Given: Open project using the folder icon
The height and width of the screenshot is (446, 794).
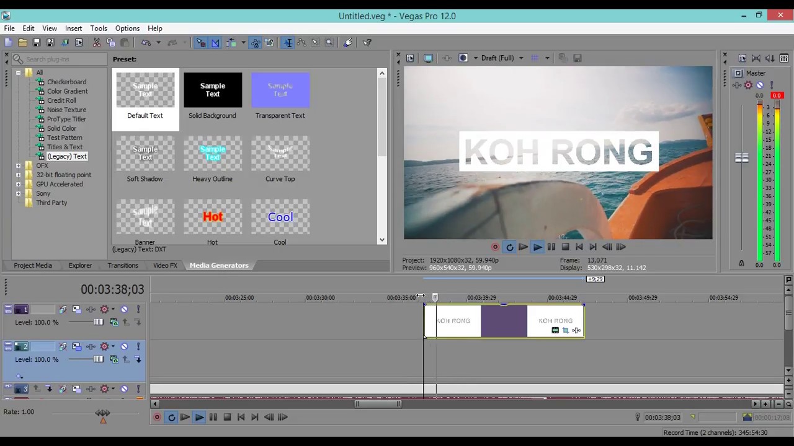Looking at the screenshot, I should coord(22,43).
